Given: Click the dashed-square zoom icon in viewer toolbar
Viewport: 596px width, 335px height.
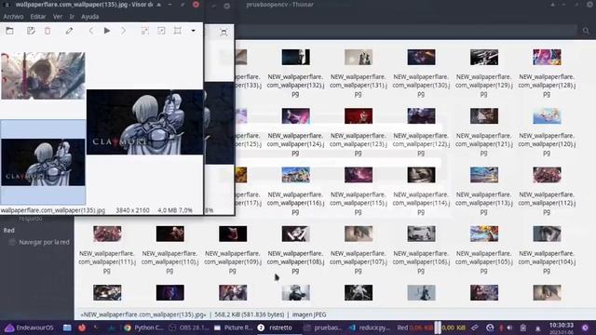Looking at the screenshot, I should pyautogui.click(x=145, y=31).
